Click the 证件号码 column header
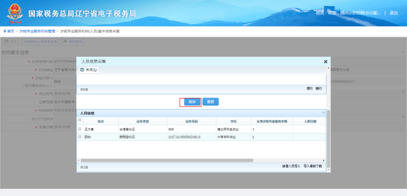Image resolution: width=407 pixels, height=196 pixels. [x=191, y=121]
